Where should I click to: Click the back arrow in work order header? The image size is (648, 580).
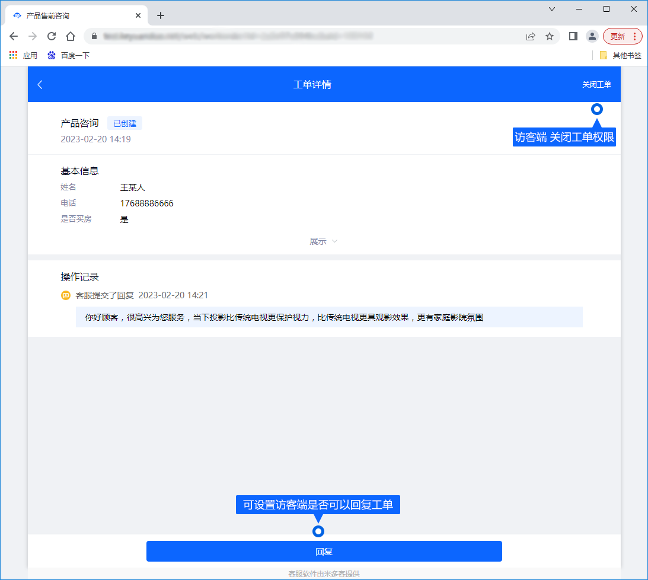click(40, 85)
